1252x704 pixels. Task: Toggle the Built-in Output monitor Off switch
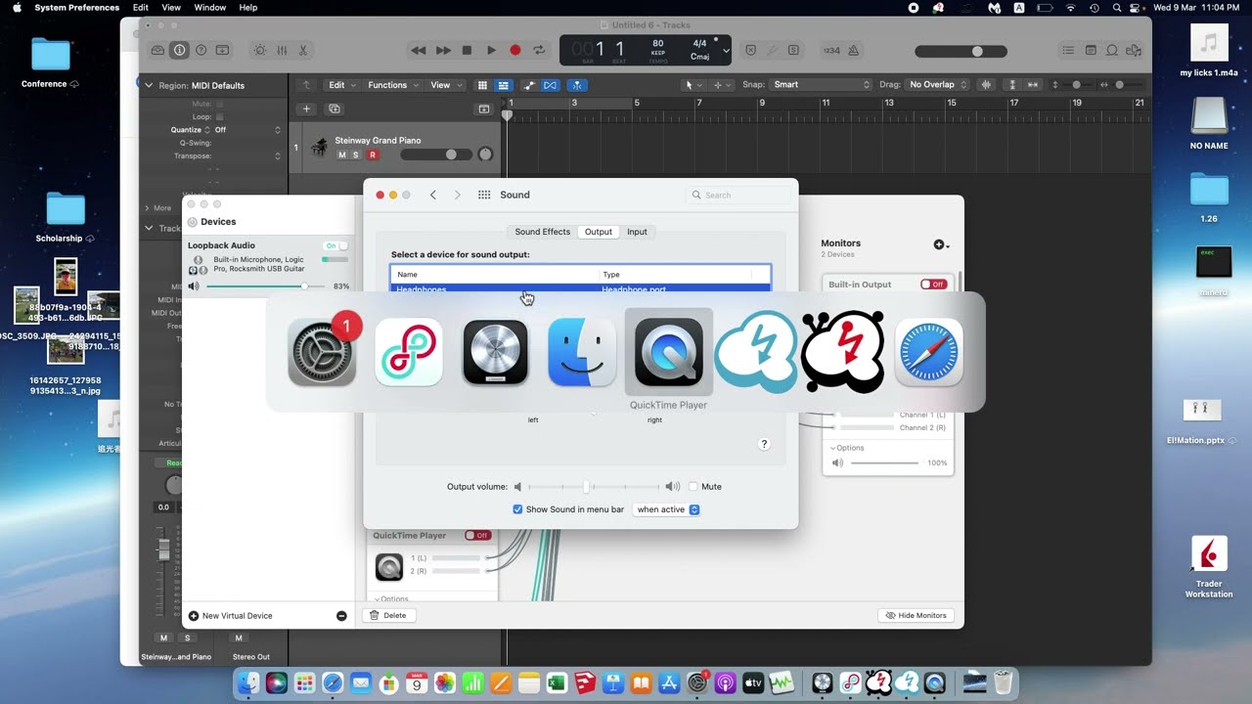click(x=933, y=285)
